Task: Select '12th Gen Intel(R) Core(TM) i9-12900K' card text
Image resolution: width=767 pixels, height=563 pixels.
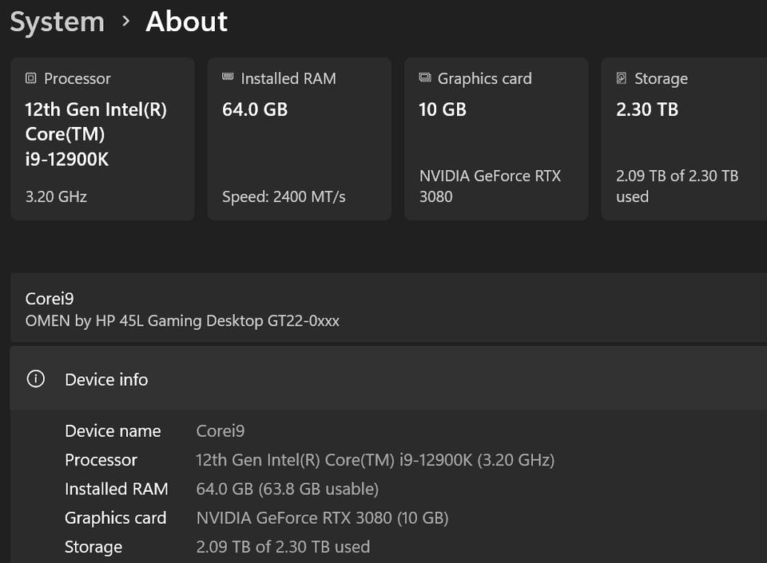Action: tap(96, 134)
